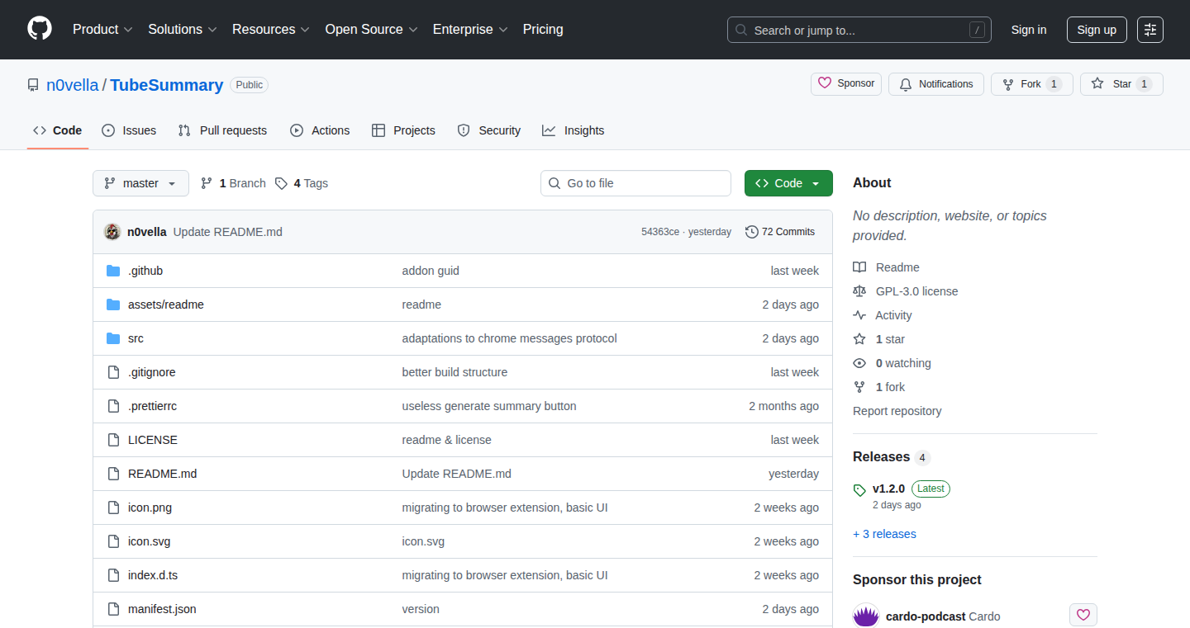Expand the Resources menu
Viewport: 1190px width, 628px height.
click(271, 29)
